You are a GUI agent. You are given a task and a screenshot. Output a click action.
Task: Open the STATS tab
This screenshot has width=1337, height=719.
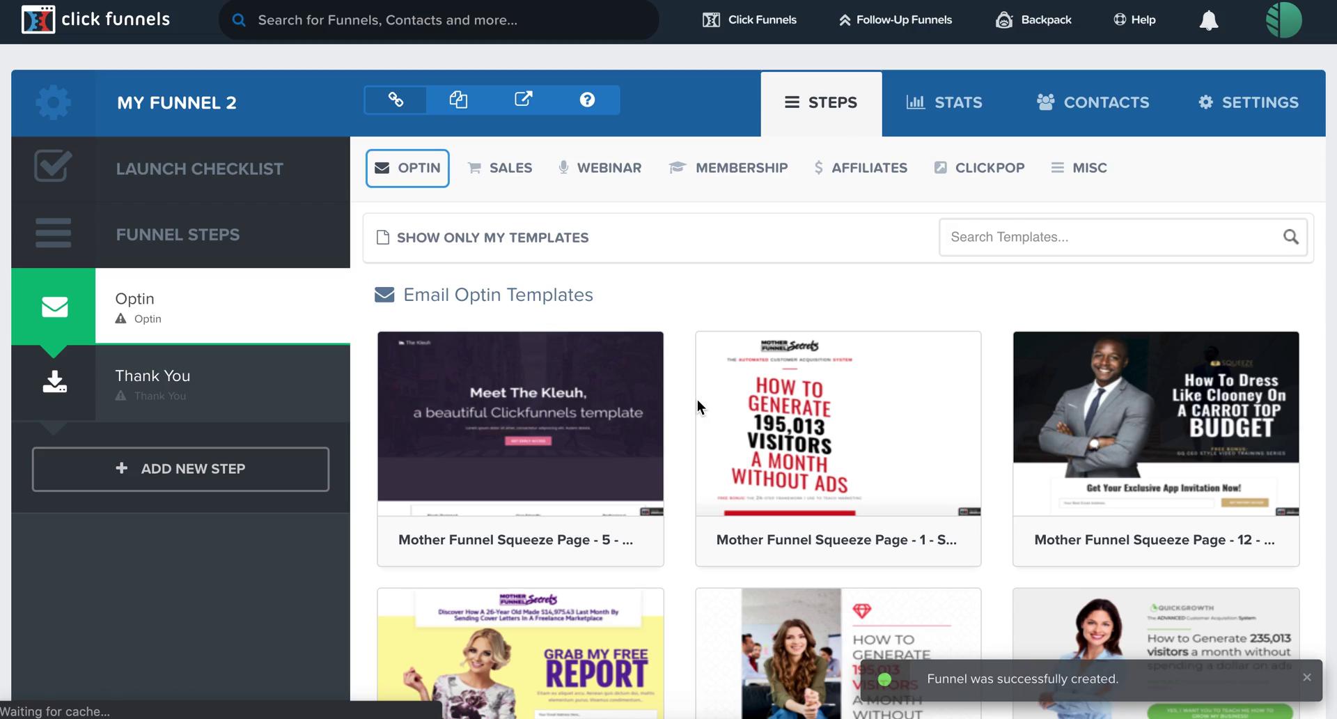(x=944, y=102)
